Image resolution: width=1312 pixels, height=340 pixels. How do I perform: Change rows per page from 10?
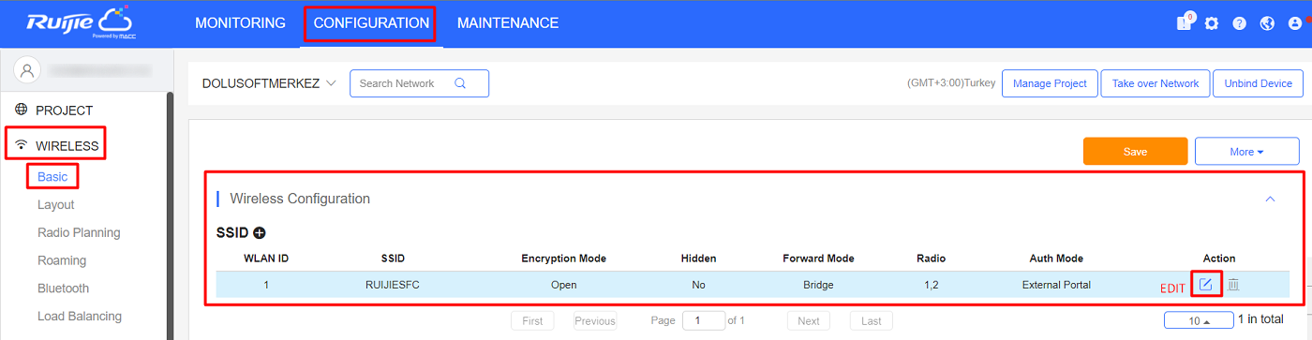coord(1198,320)
